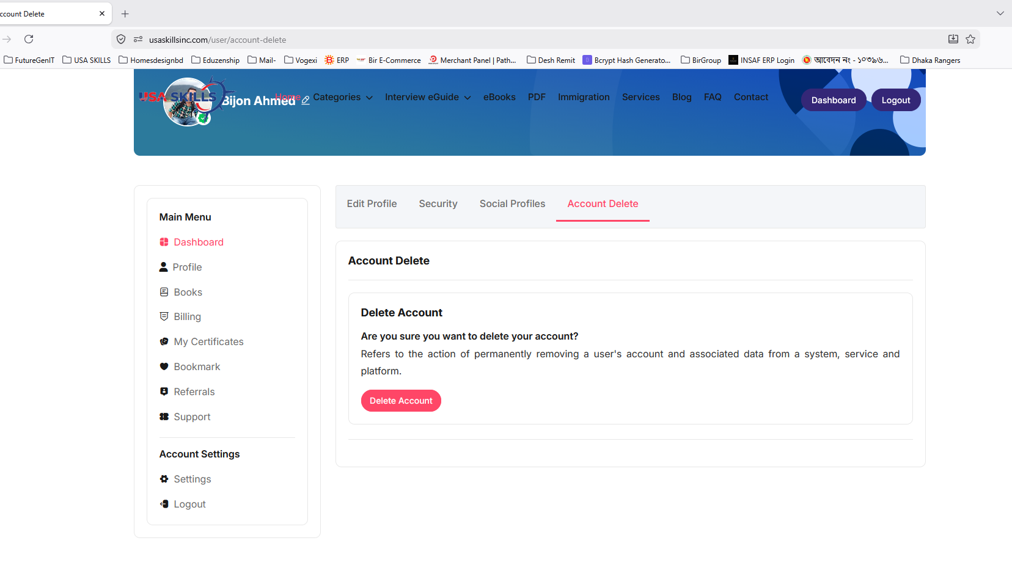Open the Bookmark sidebar link
The width and height of the screenshot is (1012, 579).
(x=197, y=366)
